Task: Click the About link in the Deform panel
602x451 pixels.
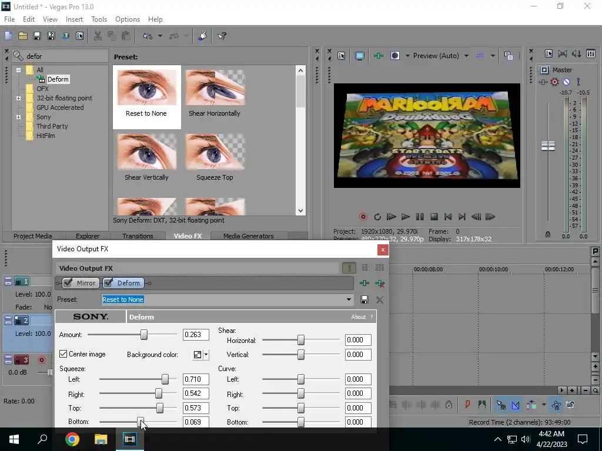Action: (x=358, y=317)
